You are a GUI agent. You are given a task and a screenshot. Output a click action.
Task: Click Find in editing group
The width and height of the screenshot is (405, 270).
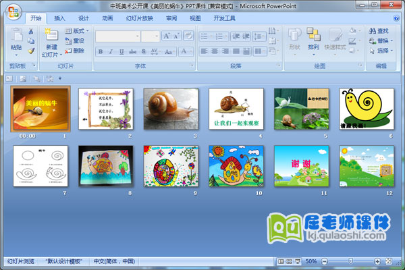379,31
